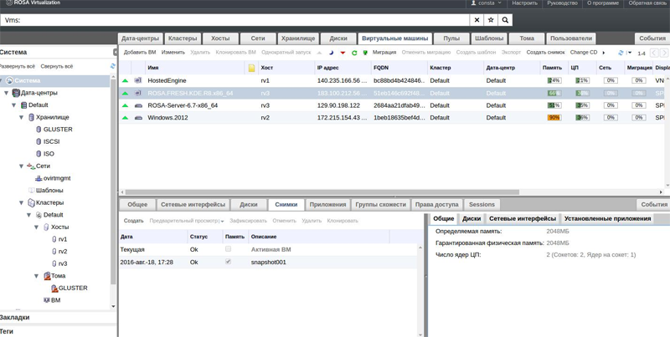Open the VM console monitor icon
The image size is (670, 337).
pos(365,53)
